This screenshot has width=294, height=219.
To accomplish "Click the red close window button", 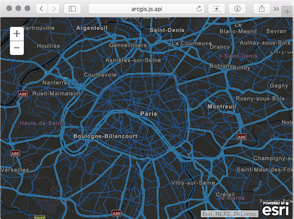I will 9,8.
